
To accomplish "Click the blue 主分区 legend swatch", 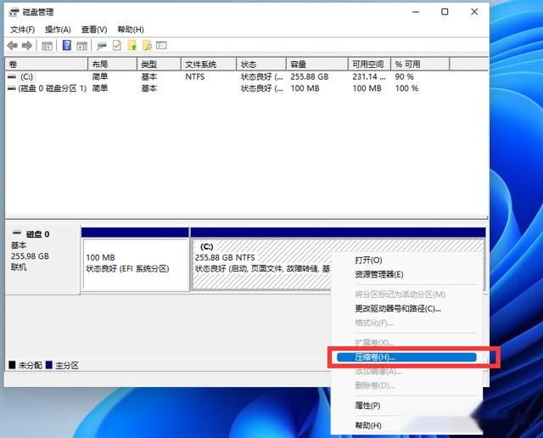I will [49, 365].
